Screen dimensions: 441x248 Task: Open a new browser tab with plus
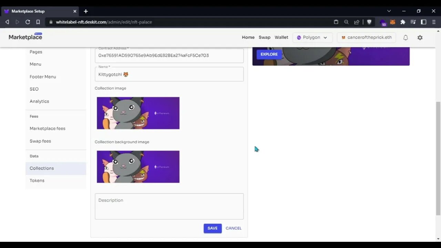(x=86, y=11)
